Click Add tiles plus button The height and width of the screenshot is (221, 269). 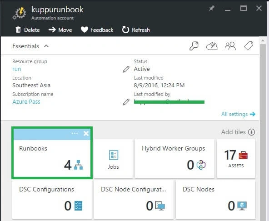tap(251, 132)
